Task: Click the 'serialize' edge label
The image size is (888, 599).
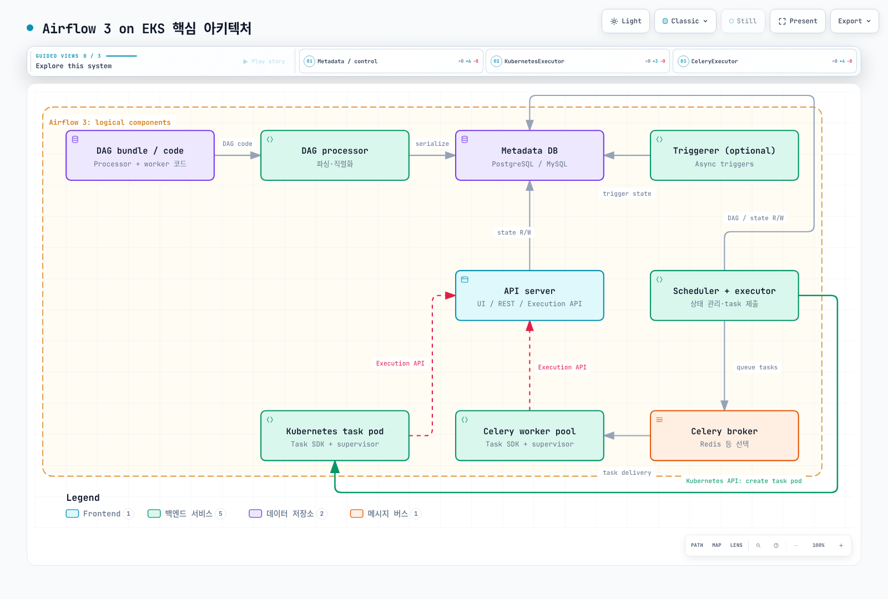Action: (432, 144)
